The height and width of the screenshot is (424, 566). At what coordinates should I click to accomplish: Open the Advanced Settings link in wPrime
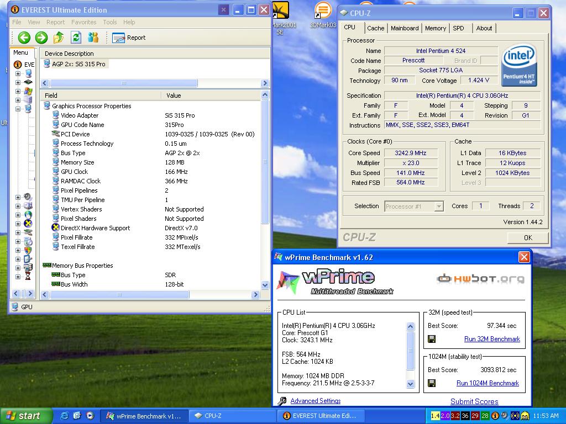pos(316,401)
